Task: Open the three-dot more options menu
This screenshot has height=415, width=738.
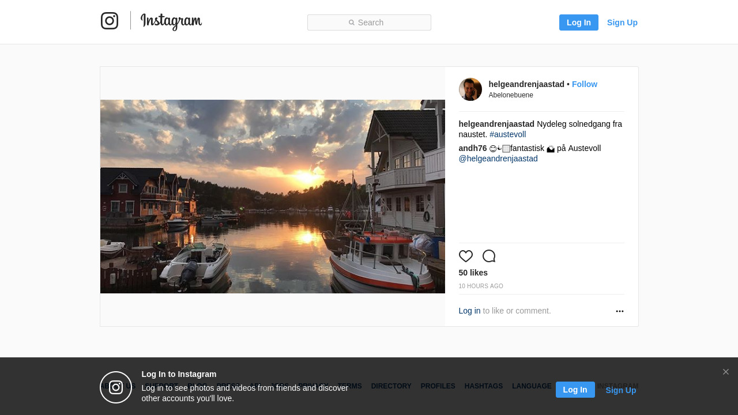Action: point(620,311)
